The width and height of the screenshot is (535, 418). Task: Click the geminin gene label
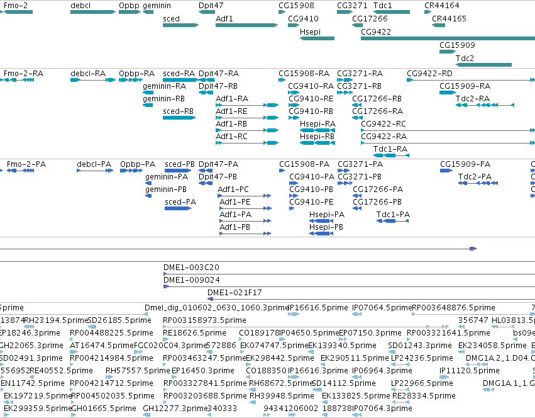pos(157,6)
